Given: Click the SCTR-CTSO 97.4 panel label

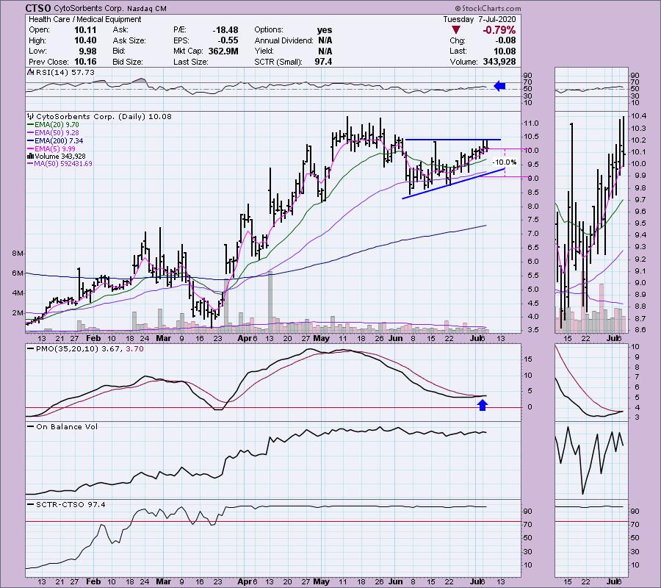Looking at the screenshot, I should coord(71,504).
